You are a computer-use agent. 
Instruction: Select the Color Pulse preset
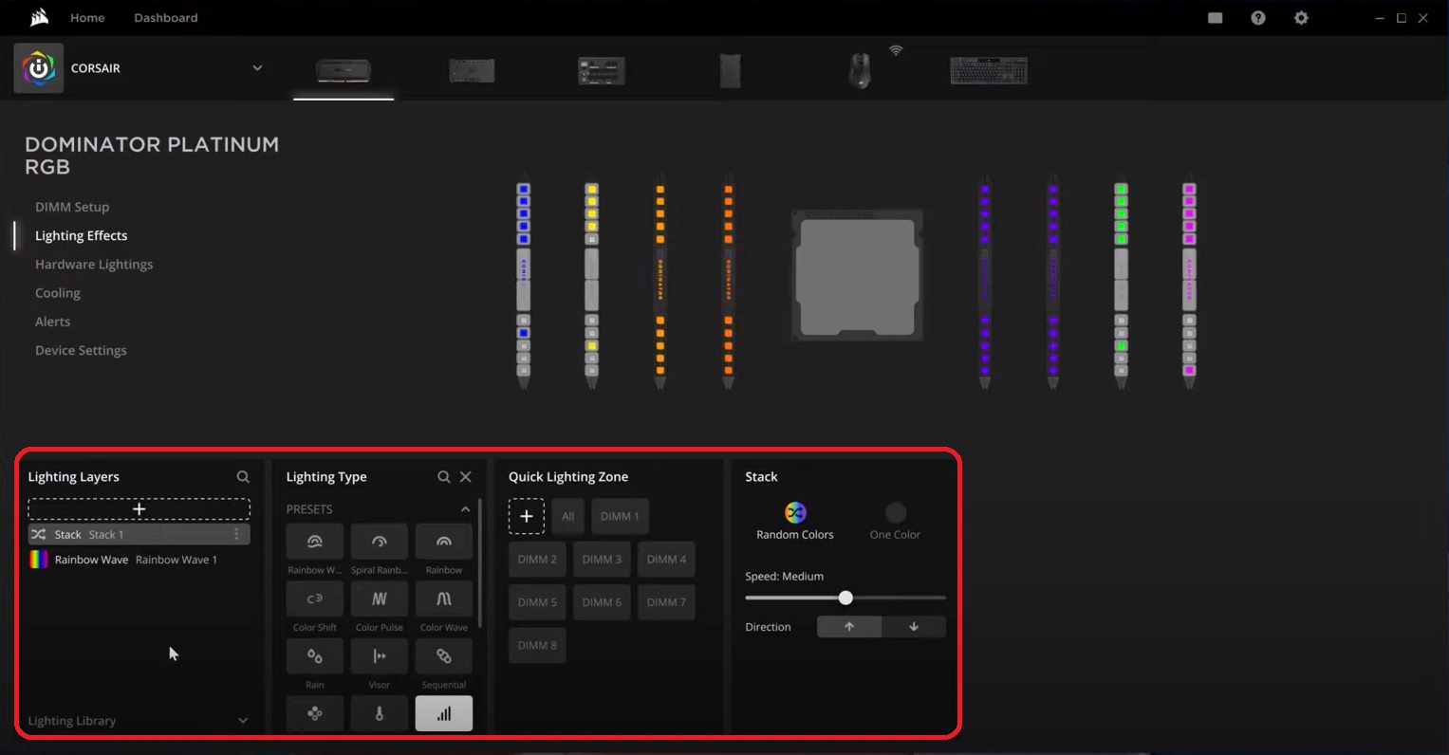pyautogui.click(x=379, y=599)
